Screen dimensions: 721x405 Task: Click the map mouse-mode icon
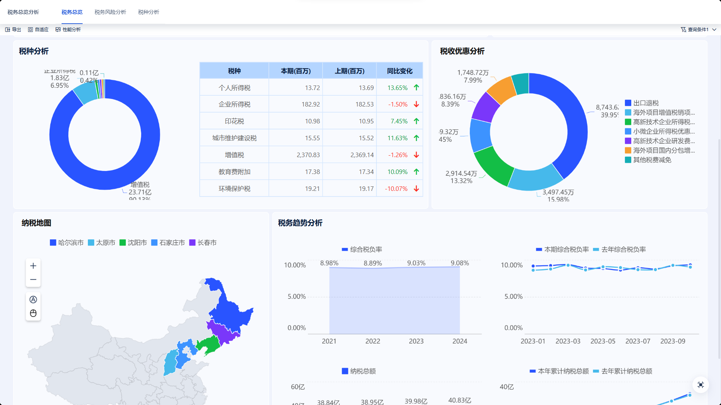point(33,313)
